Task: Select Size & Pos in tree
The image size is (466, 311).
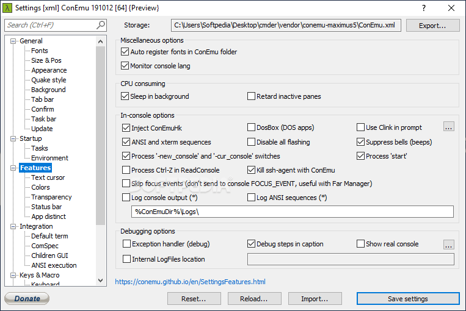Action: (x=46, y=60)
